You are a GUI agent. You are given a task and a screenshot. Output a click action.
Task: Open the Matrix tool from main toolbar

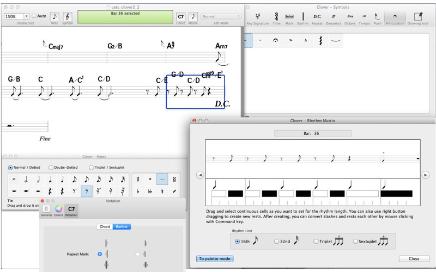[x=193, y=17]
